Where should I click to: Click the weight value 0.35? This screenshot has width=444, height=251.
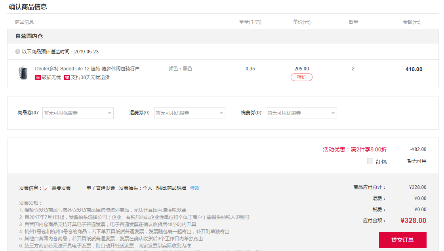[250, 69]
